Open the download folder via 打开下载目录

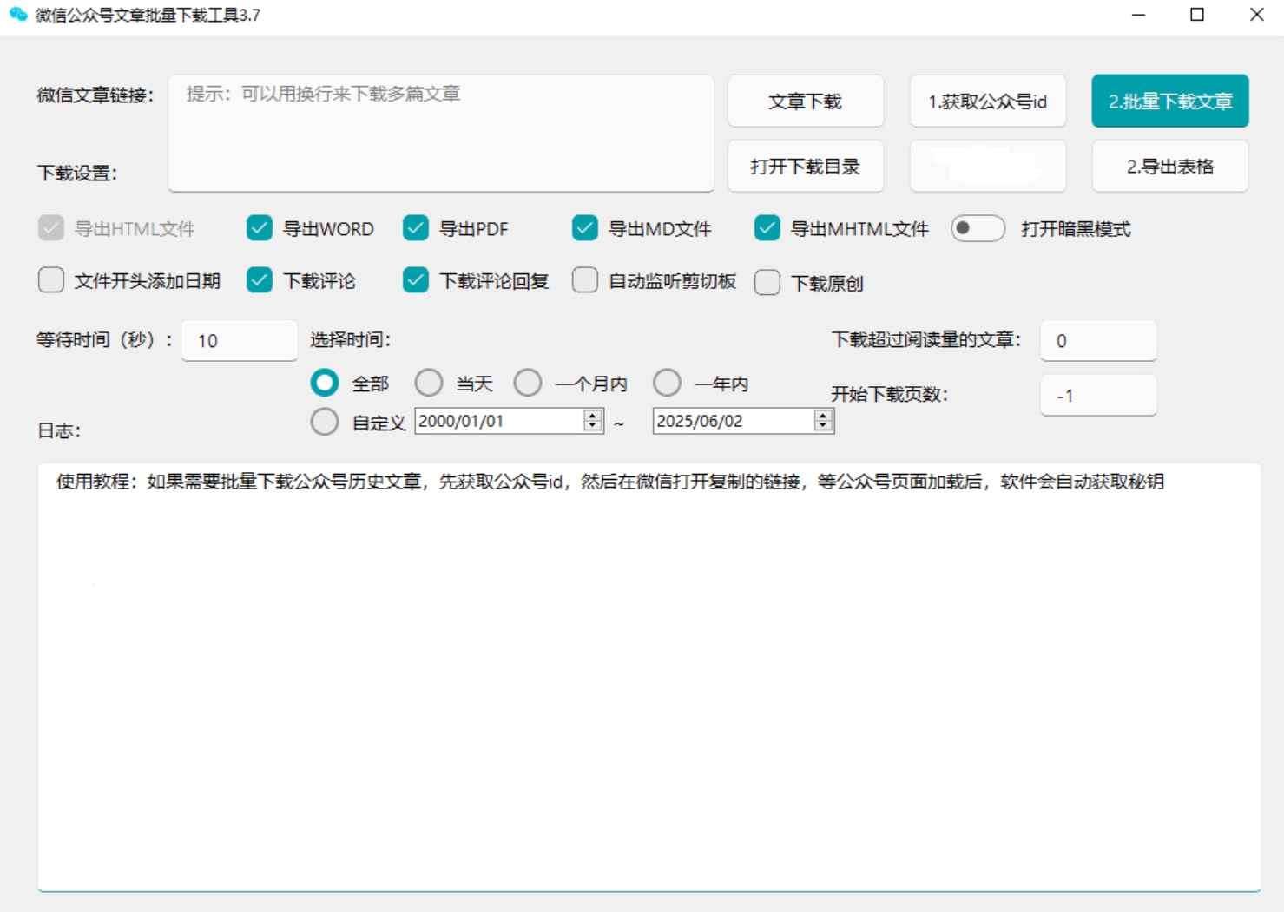coord(806,166)
